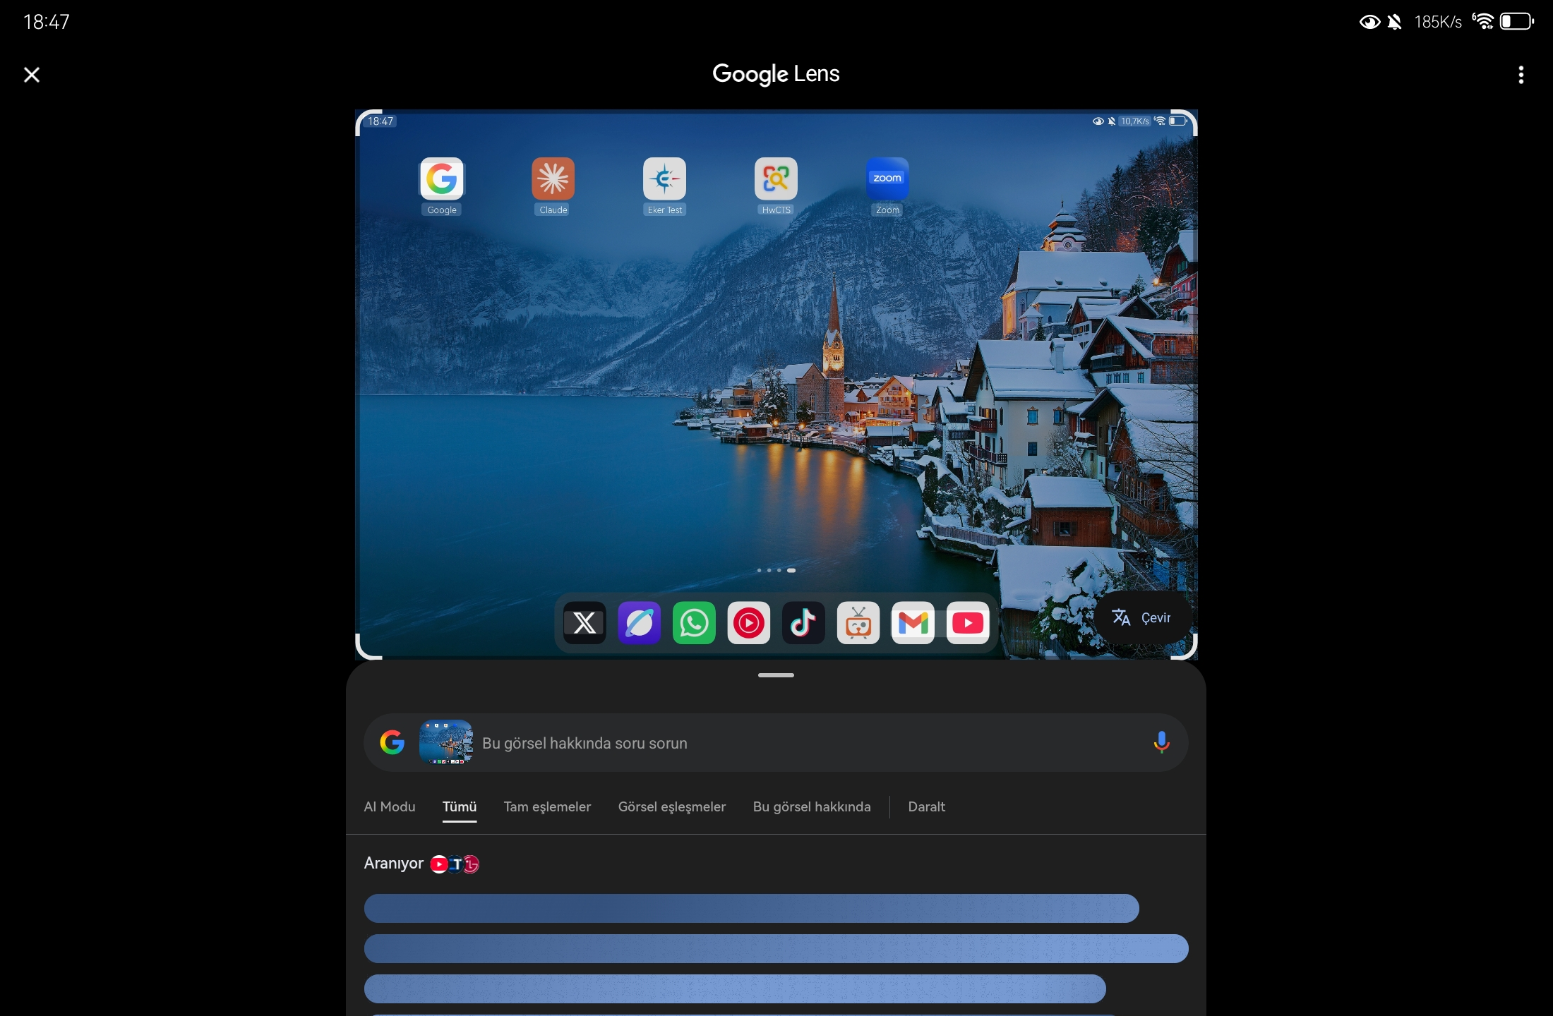The image size is (1553, 1016).
Task: Tap the Daralt option
Action: click(x=926, y=806)
